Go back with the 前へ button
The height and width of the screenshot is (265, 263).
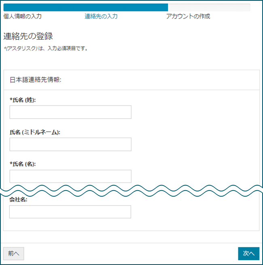tap(13, 254)
